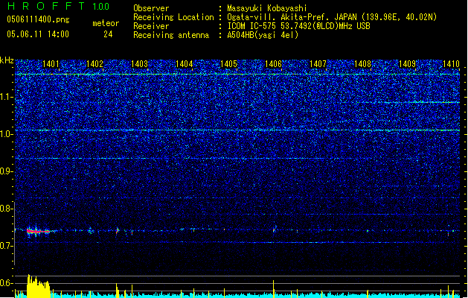The image size is (468, 298).
Task: Click the 1.0 frequency axis label
Action: pos(7,134)
